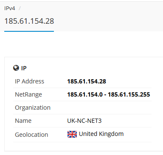This screenshot has width=163, height=155.
Task: Click the NetRange row label
Action: click(x=28, y=94)
